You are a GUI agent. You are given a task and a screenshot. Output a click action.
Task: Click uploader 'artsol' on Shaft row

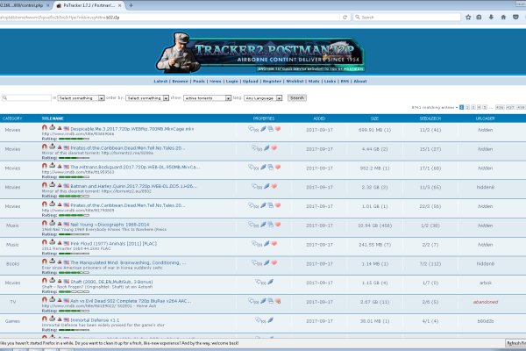(x=486, y=283)
